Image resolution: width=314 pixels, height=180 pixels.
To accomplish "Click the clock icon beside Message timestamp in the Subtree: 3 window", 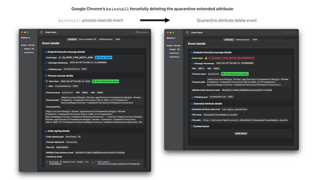I will coord(46,63).
